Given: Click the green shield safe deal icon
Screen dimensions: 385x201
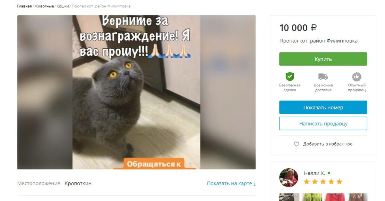Looking at the screenshot, I should point(290,76).
